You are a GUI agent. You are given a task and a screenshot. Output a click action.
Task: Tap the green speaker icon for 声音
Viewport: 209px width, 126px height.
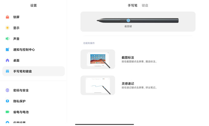pyautogui.click(x=7, y=39)
